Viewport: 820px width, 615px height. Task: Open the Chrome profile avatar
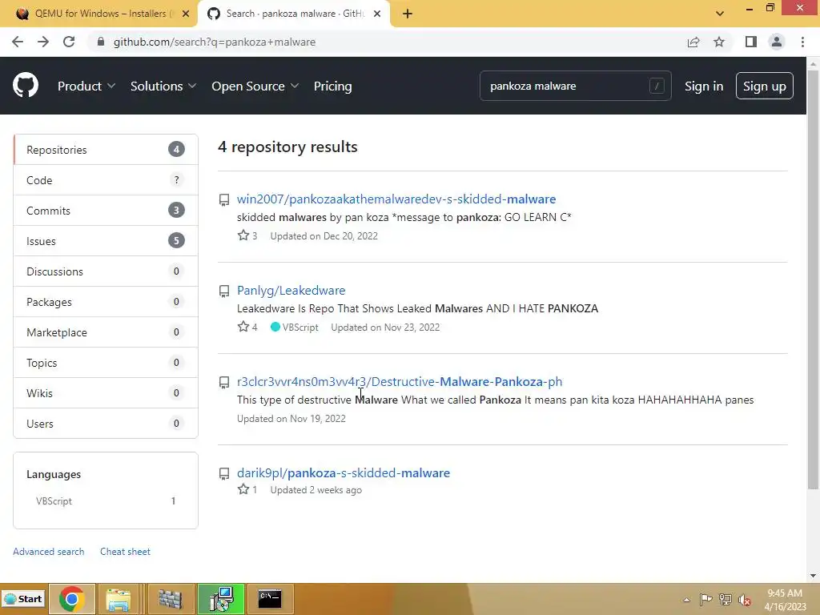pyautogui.click(x=777, y=42)
